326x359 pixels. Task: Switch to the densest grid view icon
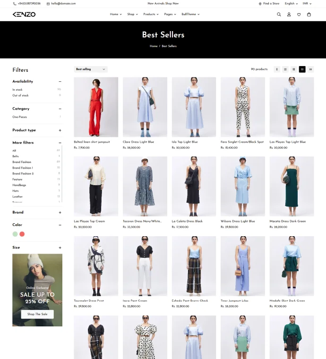tap(311, 69)
